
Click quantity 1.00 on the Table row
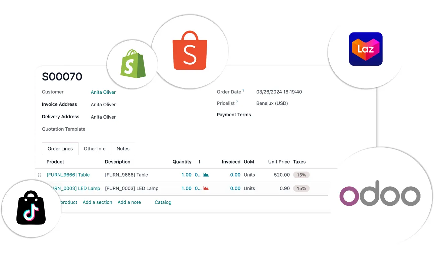point(186,175)
